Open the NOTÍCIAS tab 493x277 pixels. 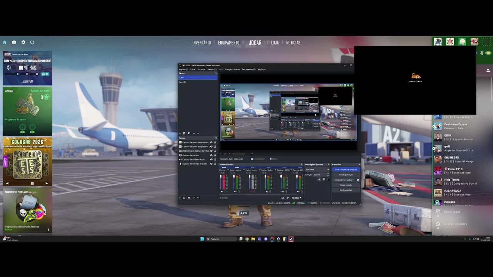(x=293, y=43)
